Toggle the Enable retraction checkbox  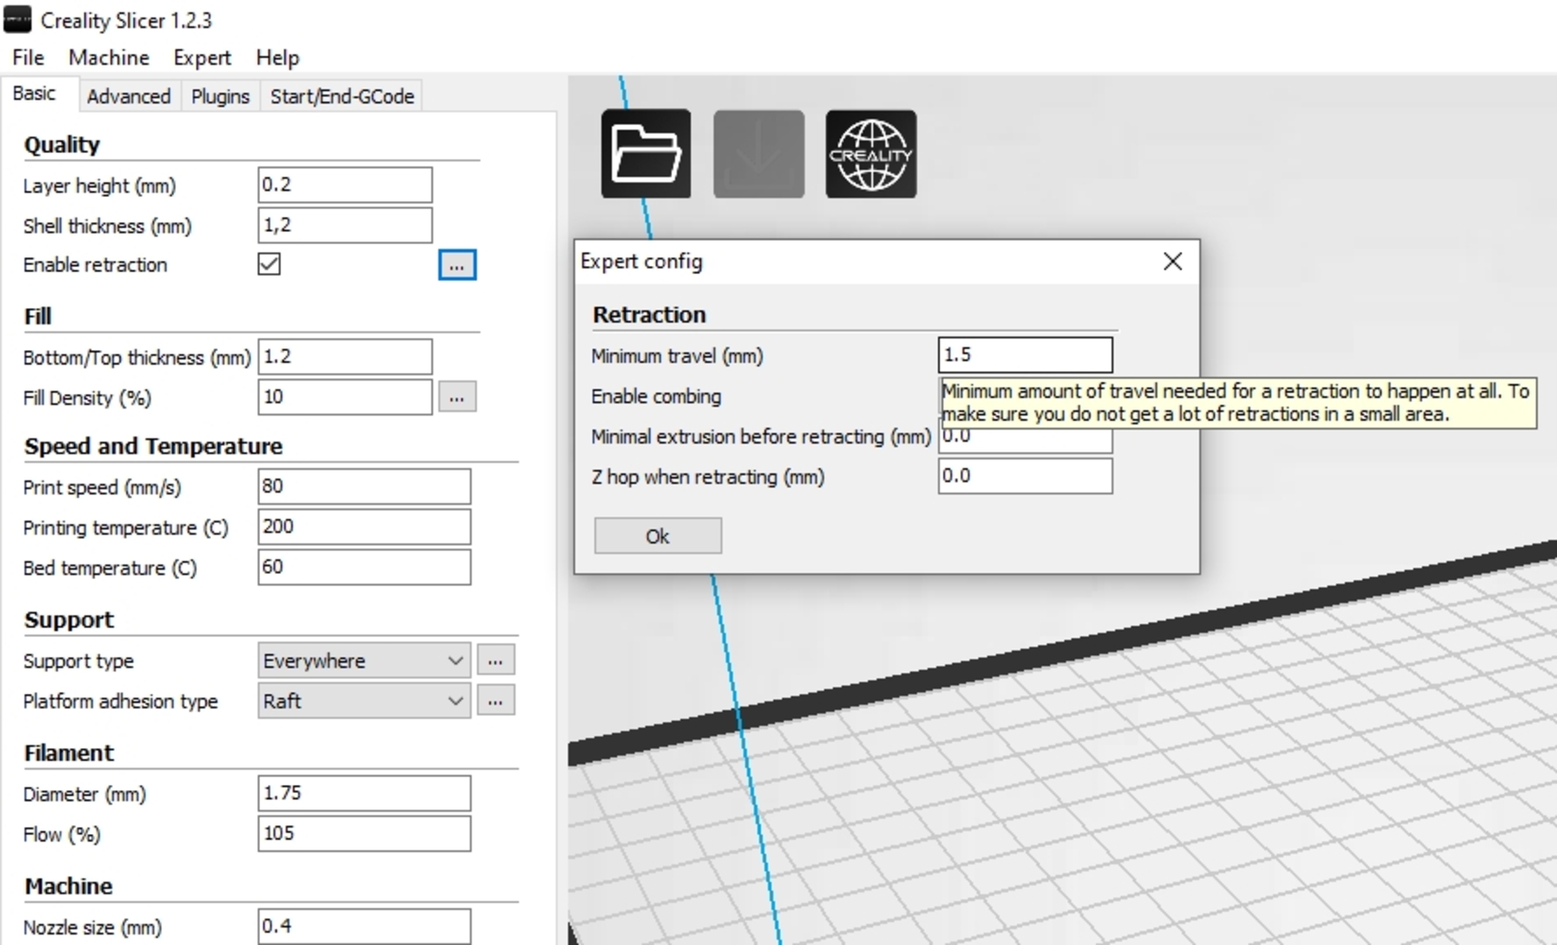click(270, 264)
